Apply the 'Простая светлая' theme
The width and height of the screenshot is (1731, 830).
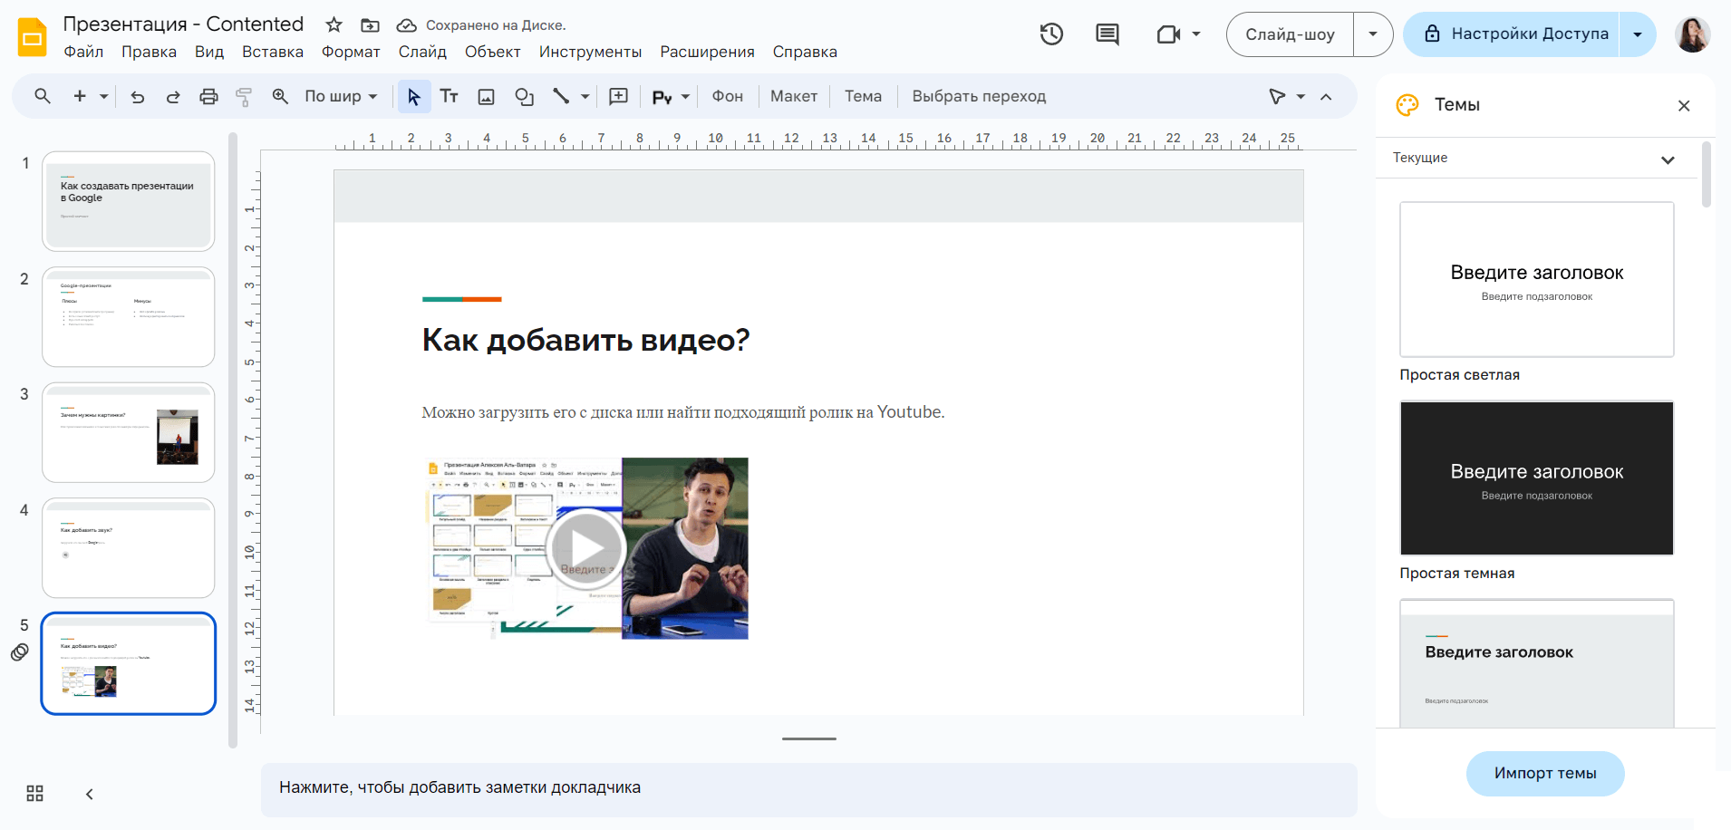tap(1536, 279)
